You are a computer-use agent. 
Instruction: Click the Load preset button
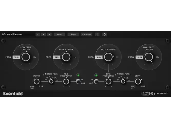[59, 34]
